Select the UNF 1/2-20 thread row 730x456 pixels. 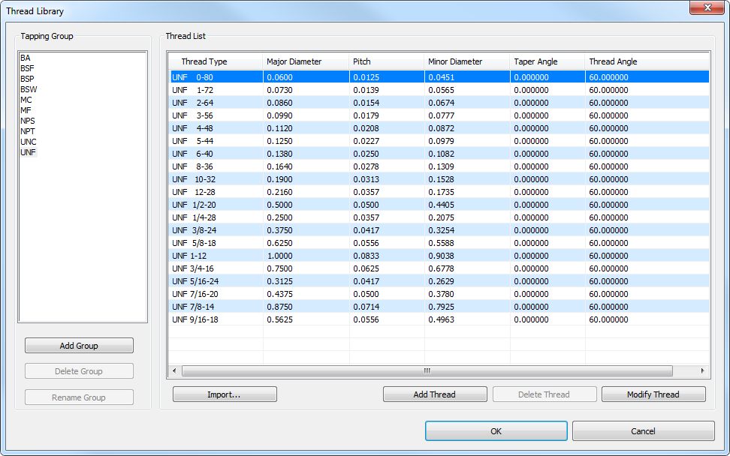439,205
